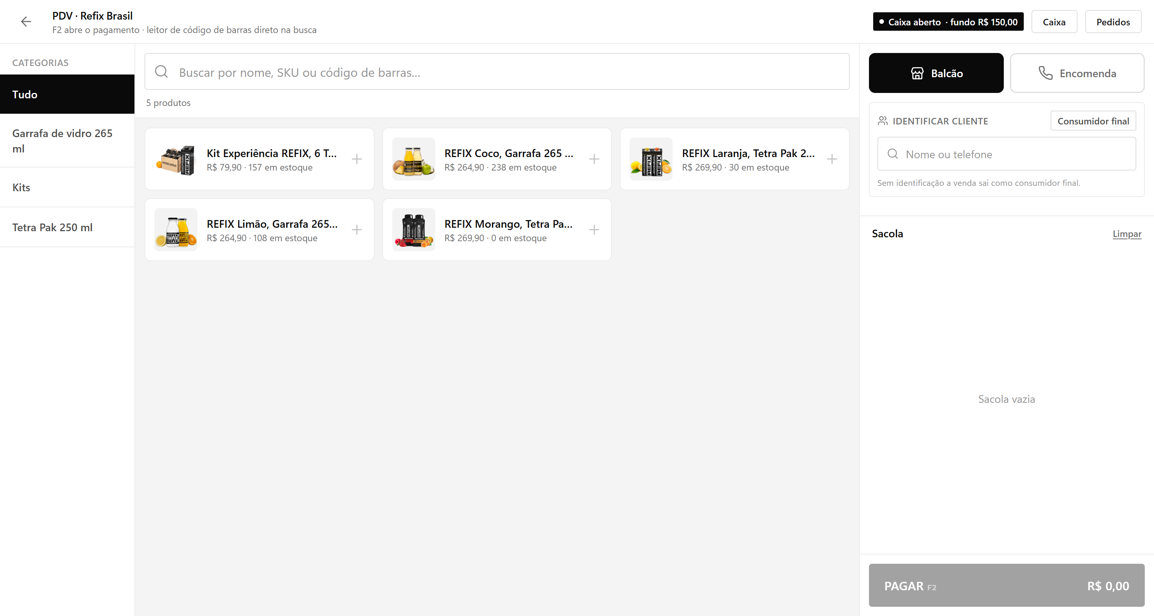The height and width of the screenshot is (616, 1154).
Task: Select the Kit Experiência REFIX product name
Action: [x=272, y=153]
